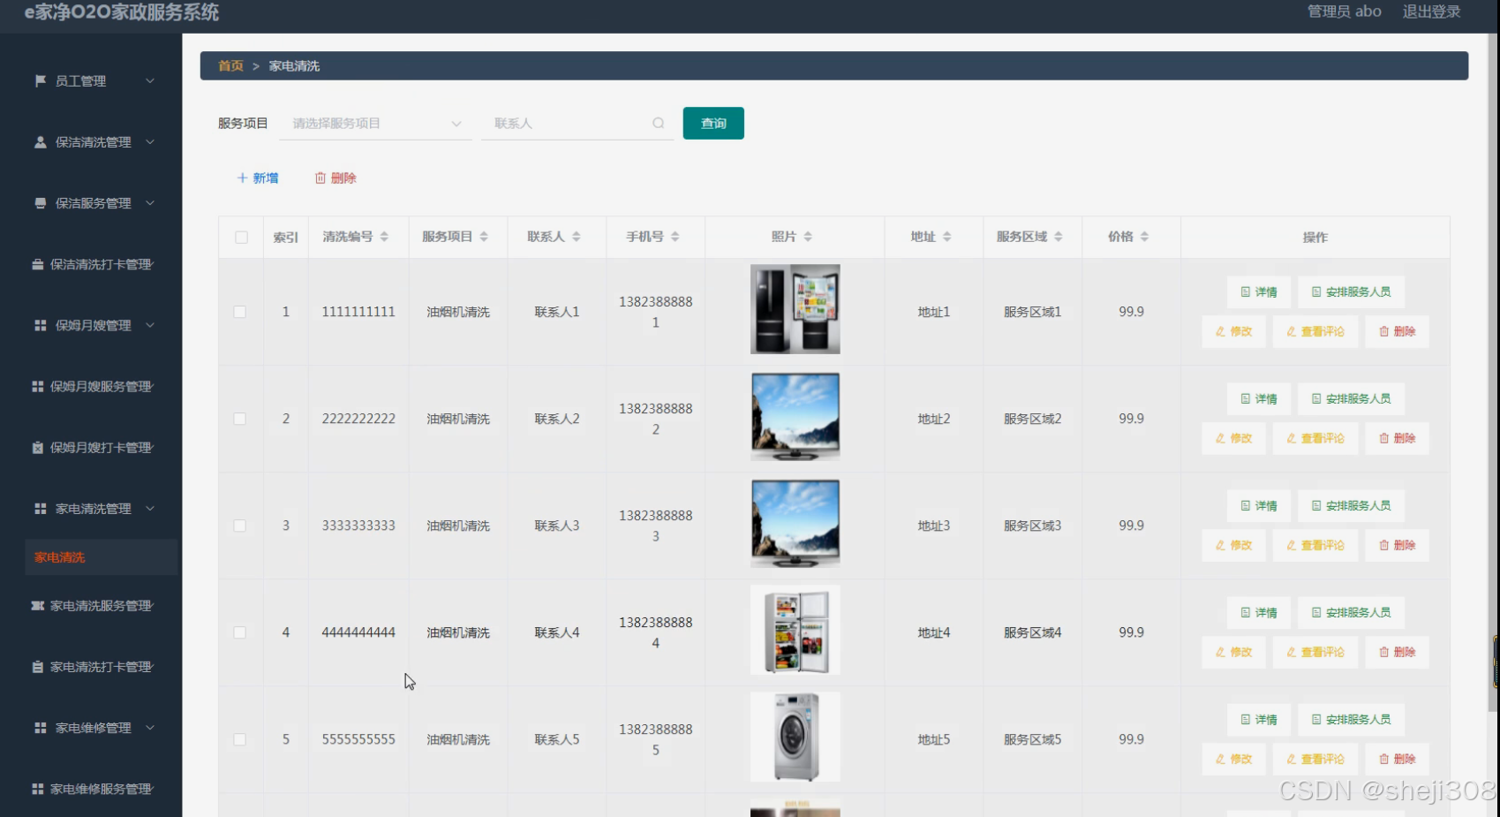Click the grid icon beside 家电清洗服务管理

[x=39, y=606]
